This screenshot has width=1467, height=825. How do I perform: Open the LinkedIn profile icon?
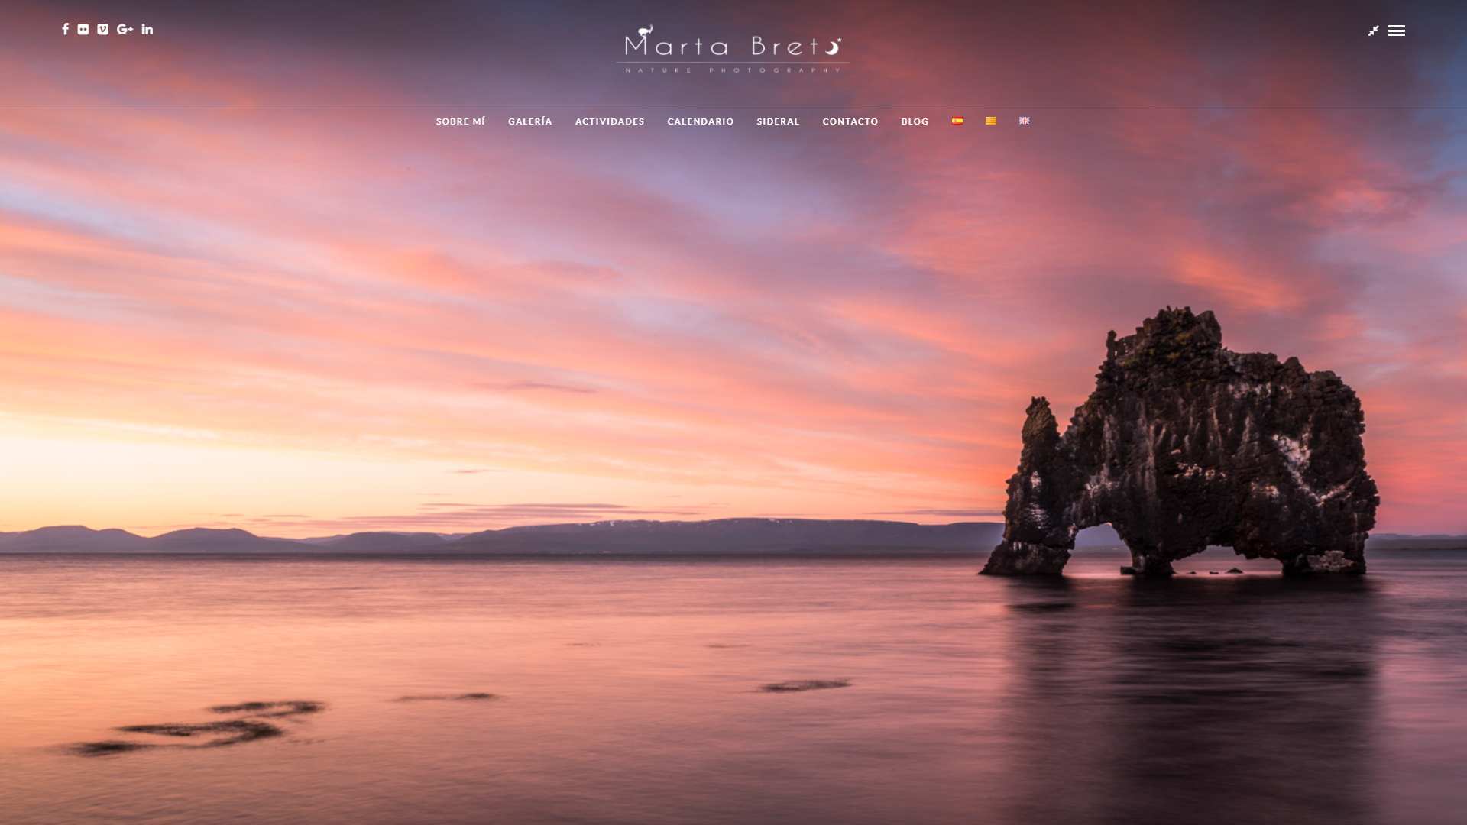pos(147,29)
